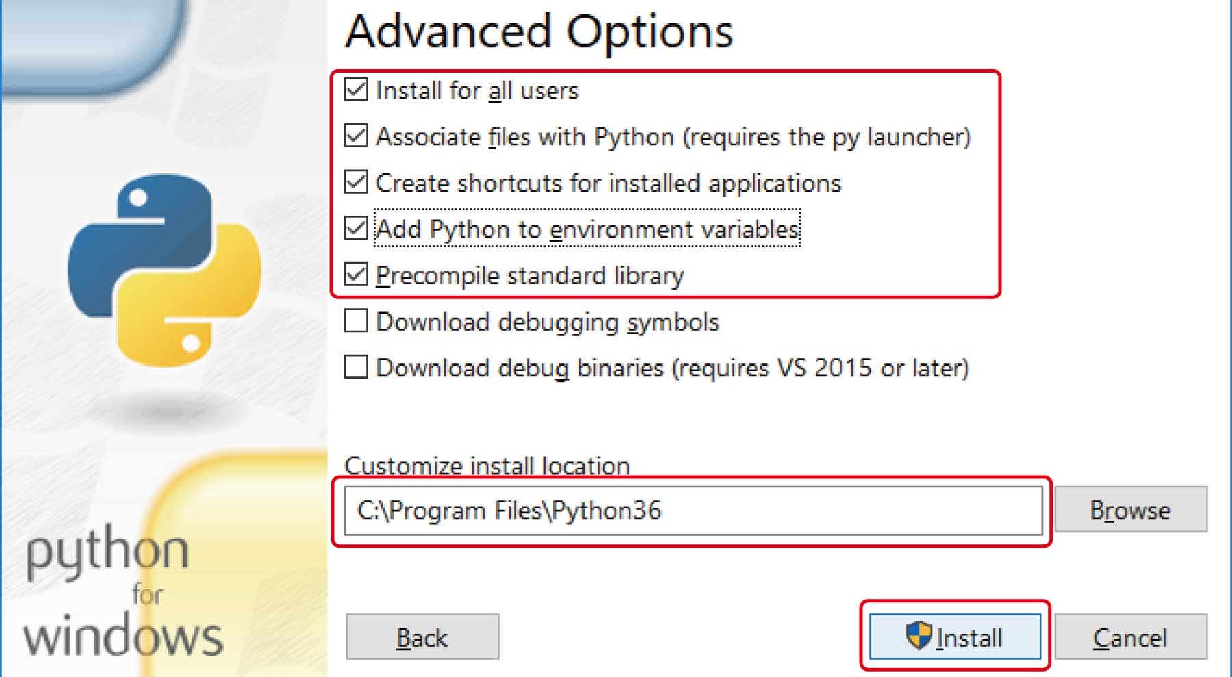Click the Install for all users label text
Image resolution: width=1232 pixels, height=677 pixels.
[x=477, y=90]
